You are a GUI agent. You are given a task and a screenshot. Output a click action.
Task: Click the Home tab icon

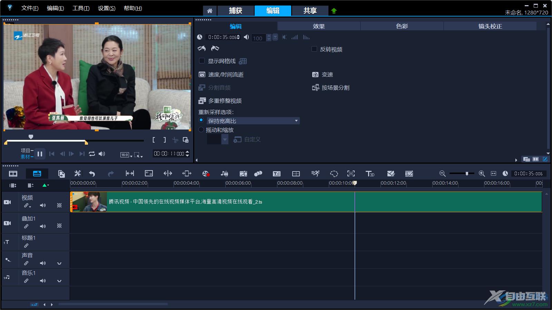point(210,11)
